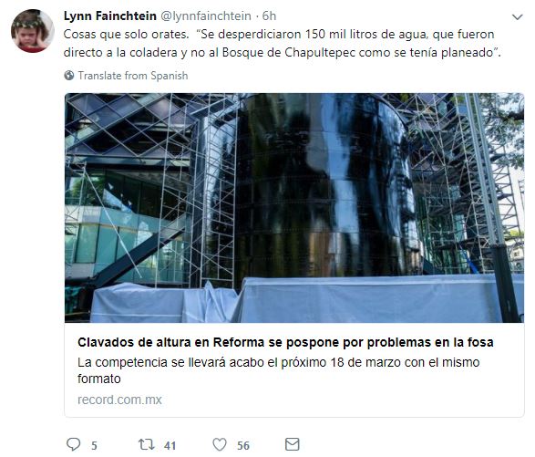Expand the tweet options chevron
The width and height of the screenshot is (535, 457).
point(518,16)
